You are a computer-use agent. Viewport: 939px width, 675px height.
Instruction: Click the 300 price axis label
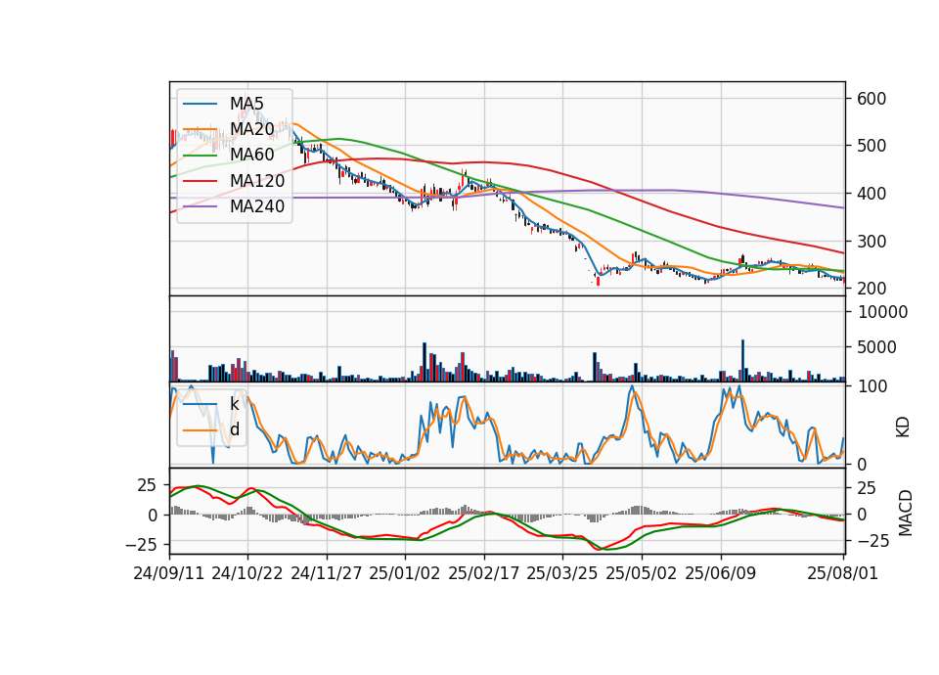point(872,242)
